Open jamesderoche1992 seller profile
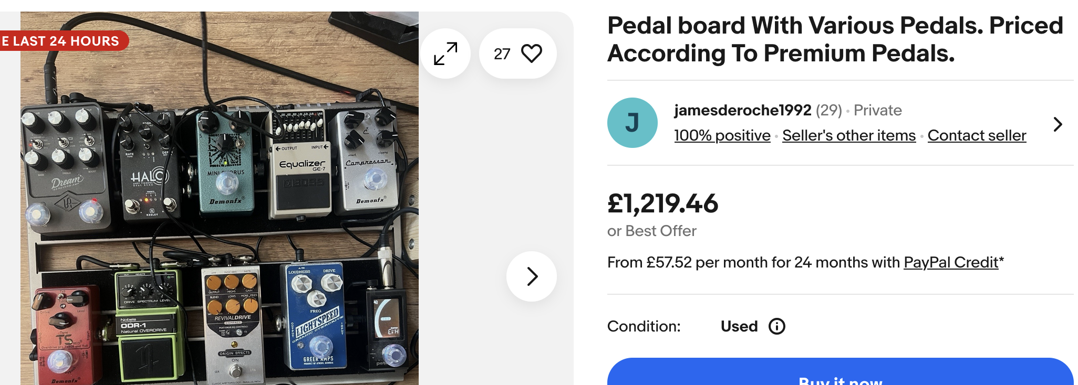 pyautogui.click(x=743, y=110)
